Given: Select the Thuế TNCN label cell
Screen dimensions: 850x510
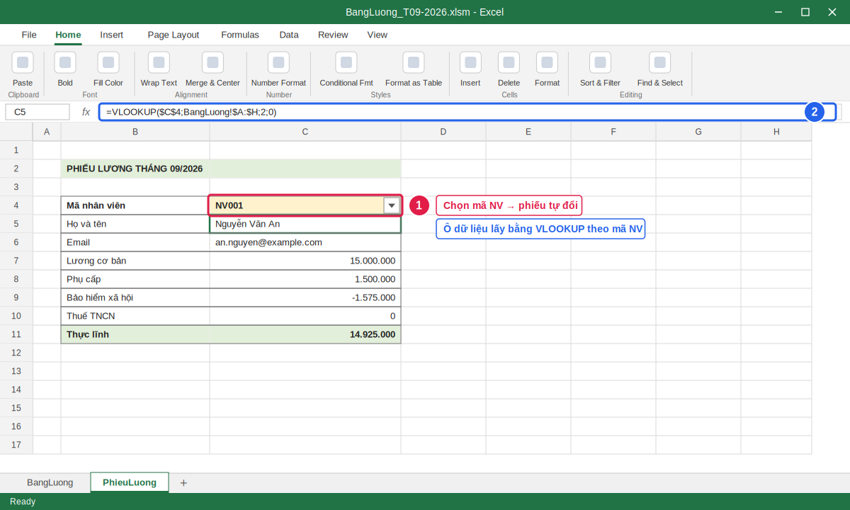Looking at the screenshot, I should pos(135,316).
